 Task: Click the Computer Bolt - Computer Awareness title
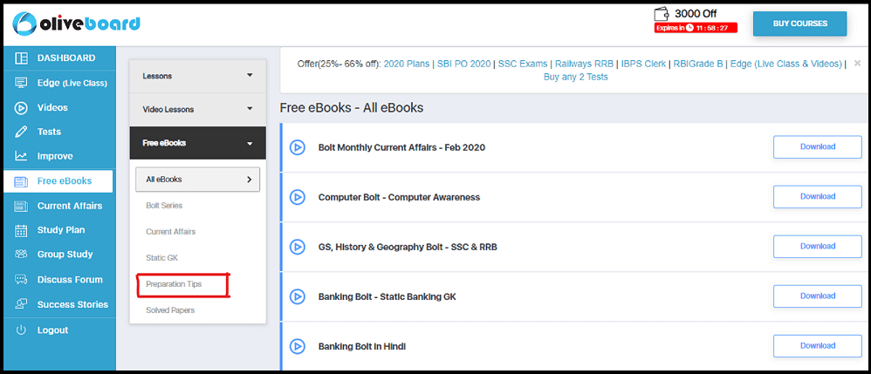pos(399,197)
